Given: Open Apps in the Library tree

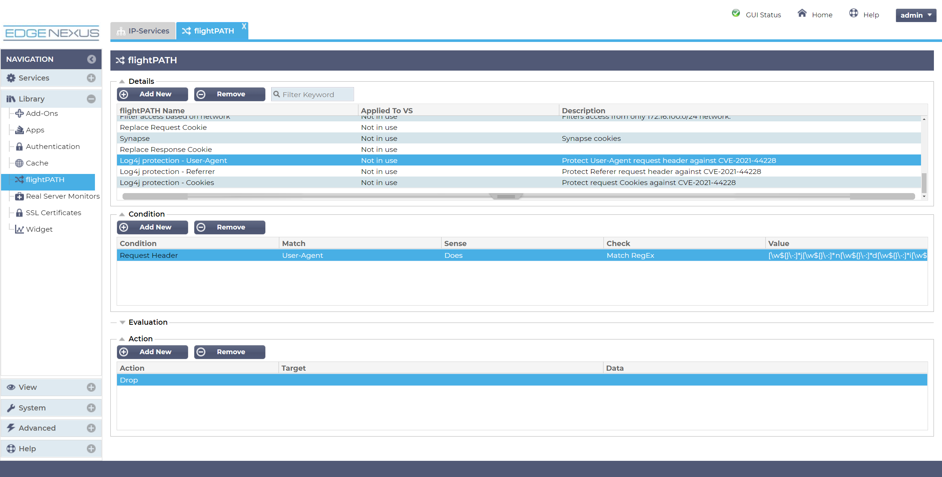Looking at the screenshot, I should pos(35,130).
